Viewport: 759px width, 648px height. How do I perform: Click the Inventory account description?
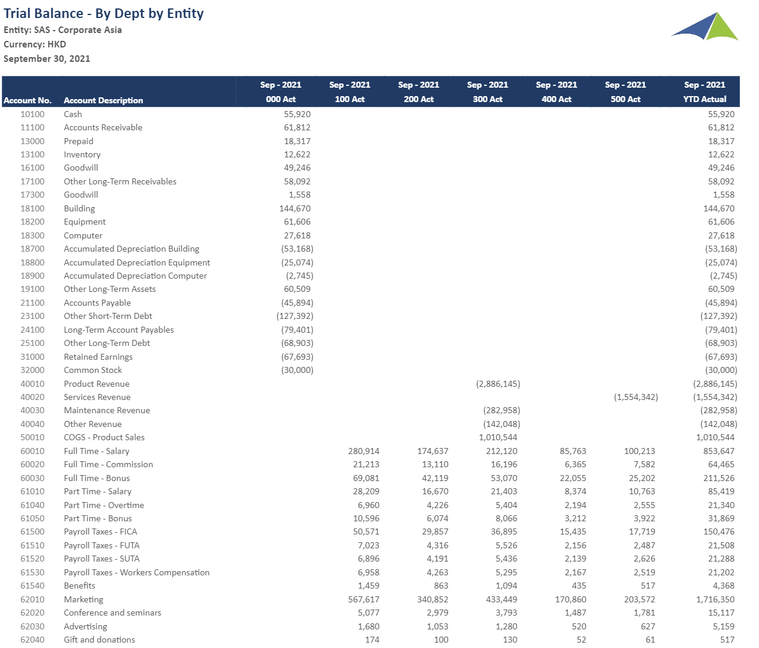point(82,154)
